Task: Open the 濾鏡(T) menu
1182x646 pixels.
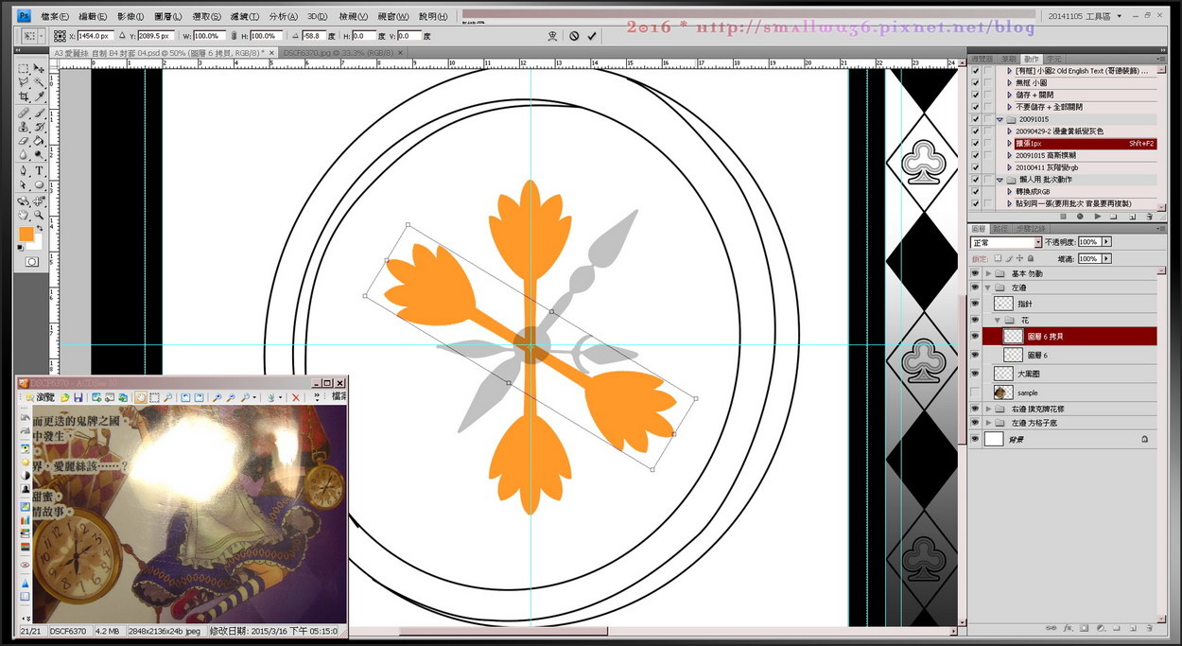Action: coord(244,16)
